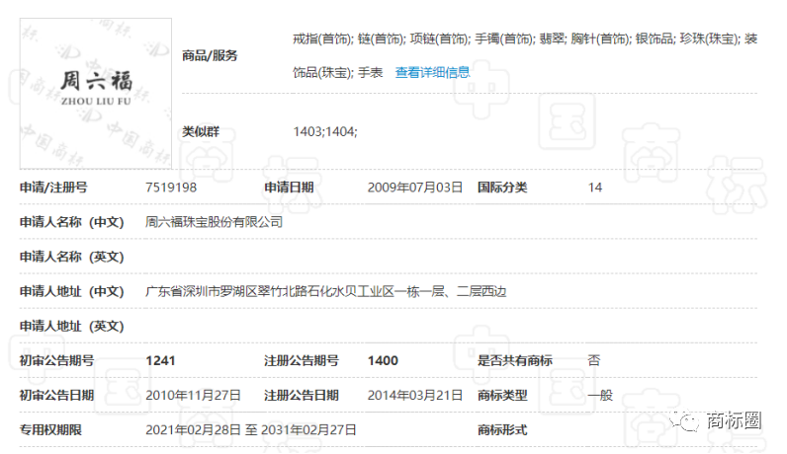Viewport: 787px width, 454px height.
Task: Click the 商品/服务 label
Action: pos(210,55)
